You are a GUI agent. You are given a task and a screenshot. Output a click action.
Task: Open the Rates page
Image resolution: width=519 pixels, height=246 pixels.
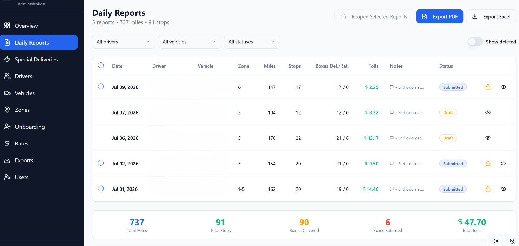[x=39, y=144]
